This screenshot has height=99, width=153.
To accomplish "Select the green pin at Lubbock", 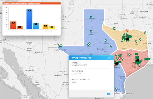I will (91, 31).
